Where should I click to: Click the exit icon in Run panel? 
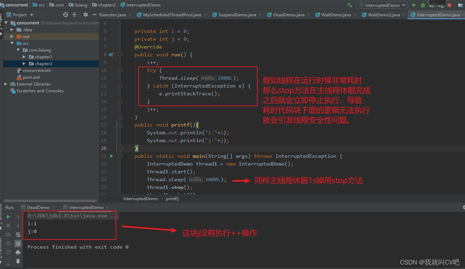point(8,252)
